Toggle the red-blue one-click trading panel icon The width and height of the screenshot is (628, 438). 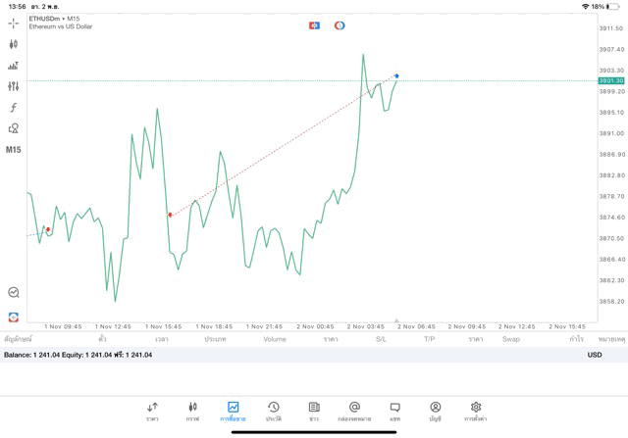[x=314, y=25]
